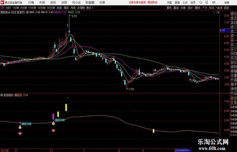Image resolution: width=237 pixels, height=152 pixels.
Task: Click the 复权 button
Action: click(x=169, y=8)
